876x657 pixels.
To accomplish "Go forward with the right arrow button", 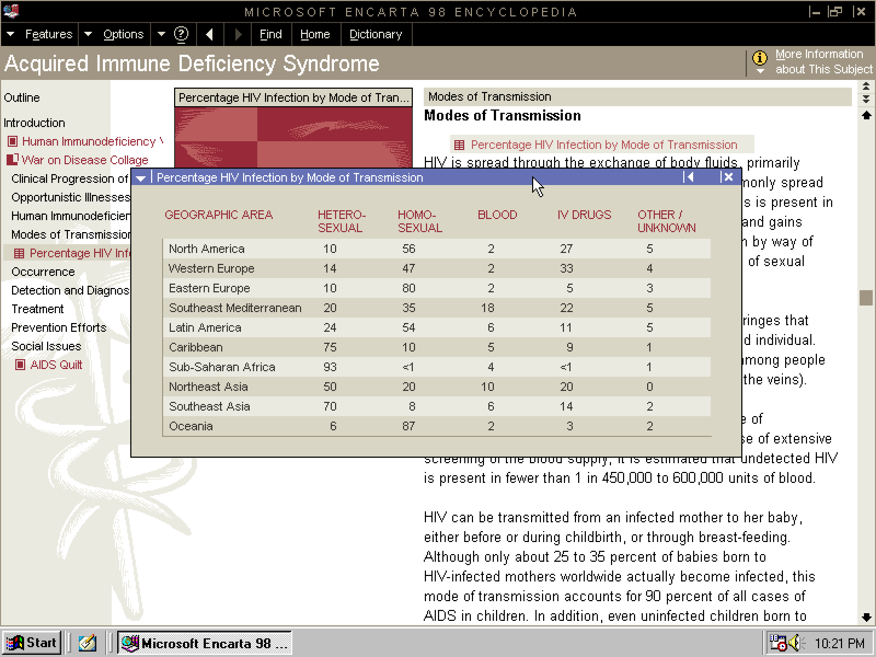I will pos(238,34).
